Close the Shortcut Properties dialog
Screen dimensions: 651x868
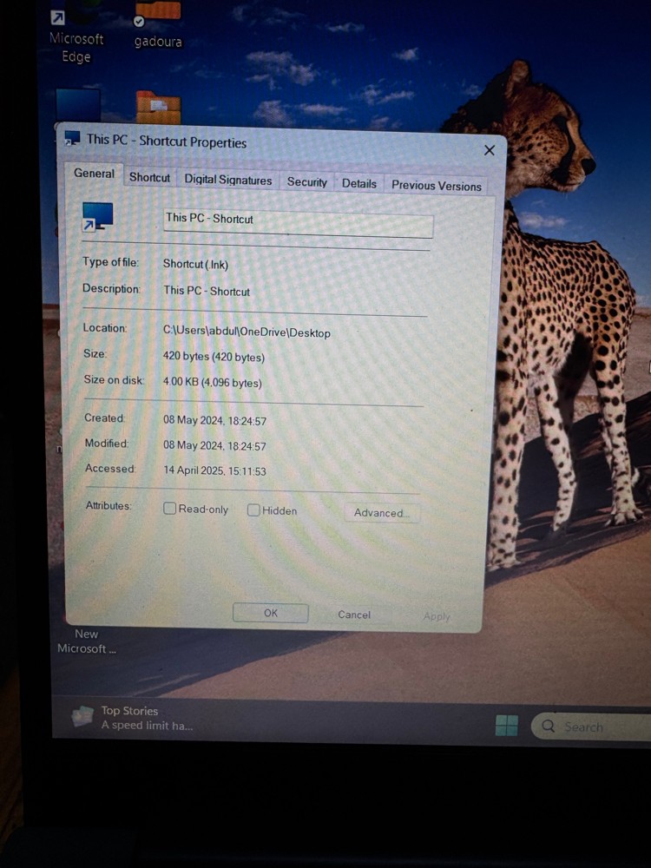[x=490, y=150]
